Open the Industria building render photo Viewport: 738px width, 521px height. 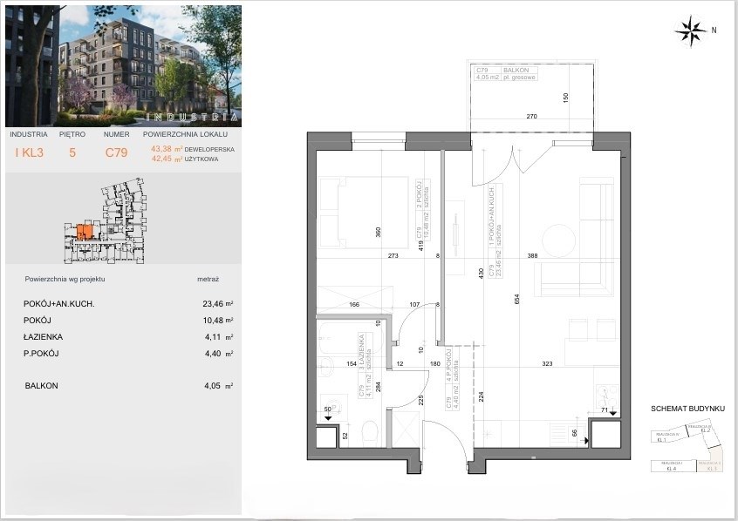(x=119, y=64)
